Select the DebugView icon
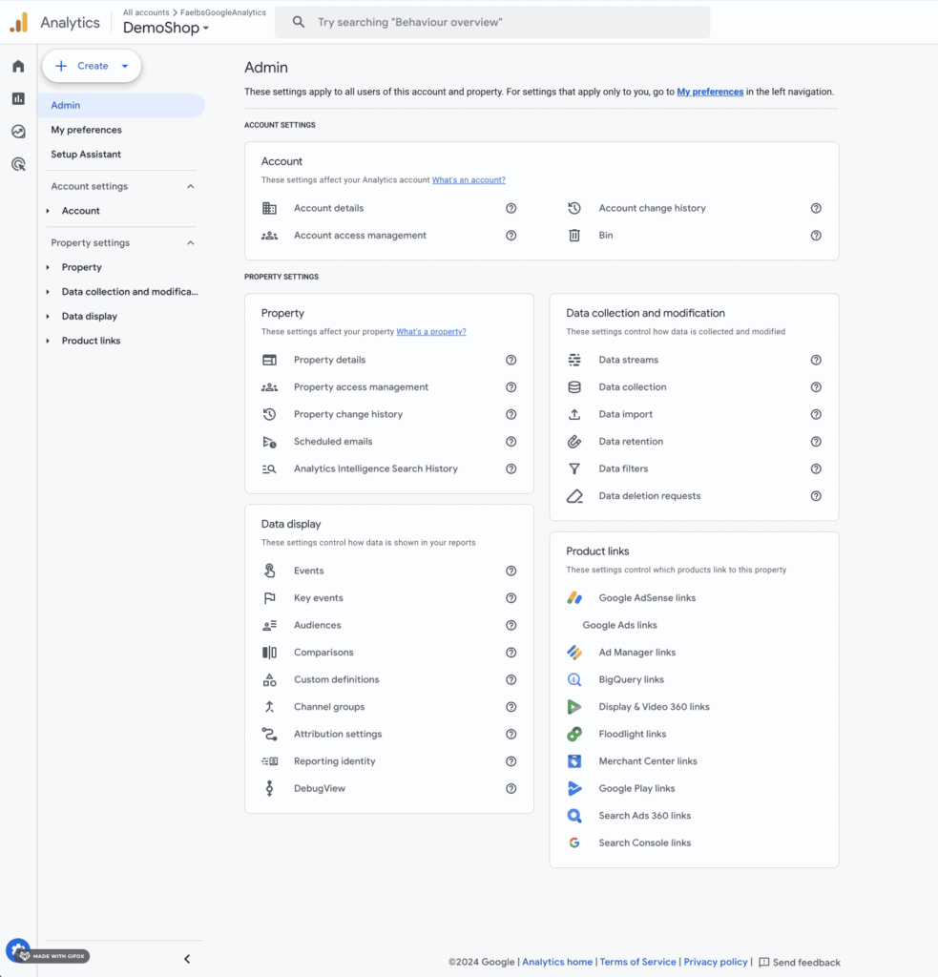The height and width of the screenshot is (977, 938). pos(272,788)
